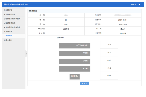Click the 城市应届 candidate category value
146x97 pixels.
pyautogui.click(x=123, y=33)
